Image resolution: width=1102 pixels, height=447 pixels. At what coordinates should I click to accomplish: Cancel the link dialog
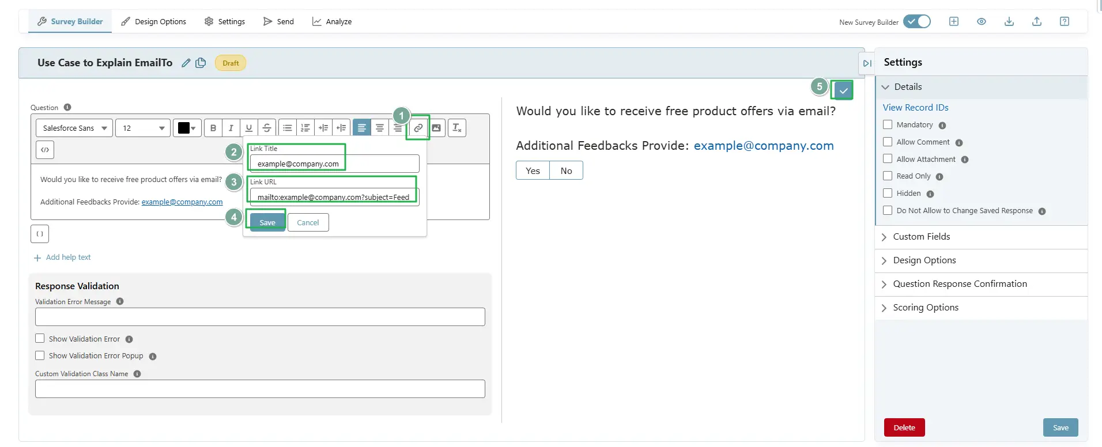click(308, 222)
